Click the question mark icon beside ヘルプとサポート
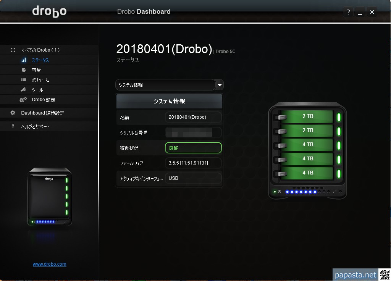The height and width of the screenshot is (281, 391). pos(13,126)
